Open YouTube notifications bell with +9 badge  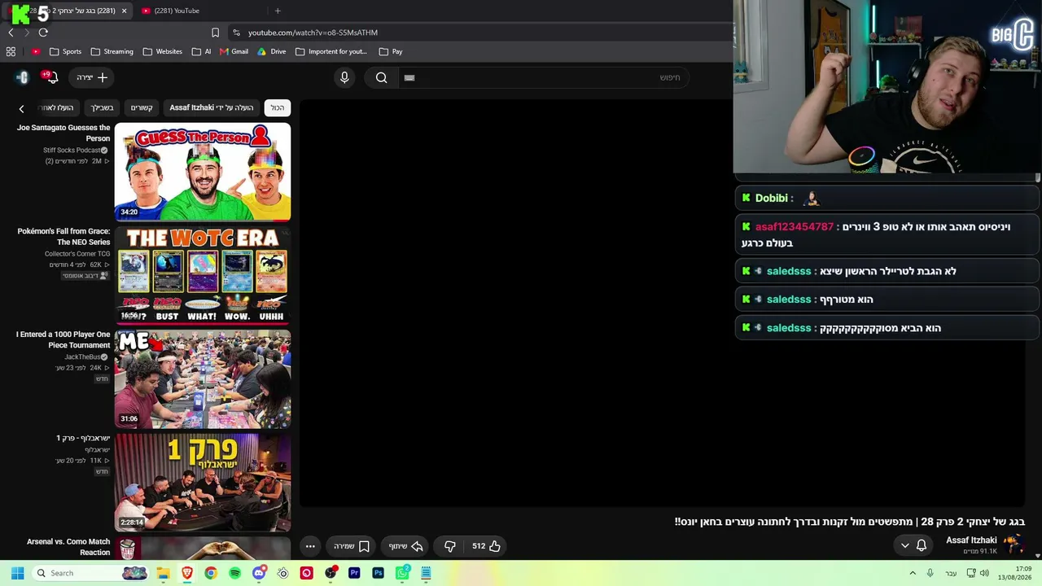pos(50,77)
